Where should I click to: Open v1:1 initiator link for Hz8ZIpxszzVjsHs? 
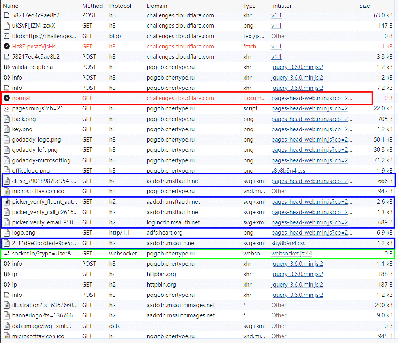coord(276,47)
